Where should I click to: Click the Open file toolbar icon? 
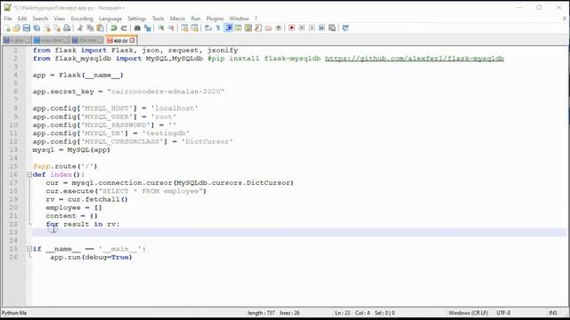16,28
